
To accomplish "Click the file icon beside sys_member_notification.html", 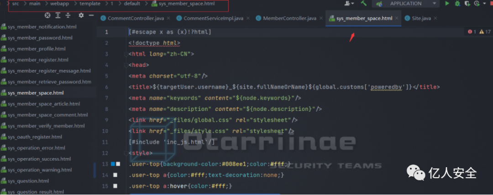I will tap(4, 27).
